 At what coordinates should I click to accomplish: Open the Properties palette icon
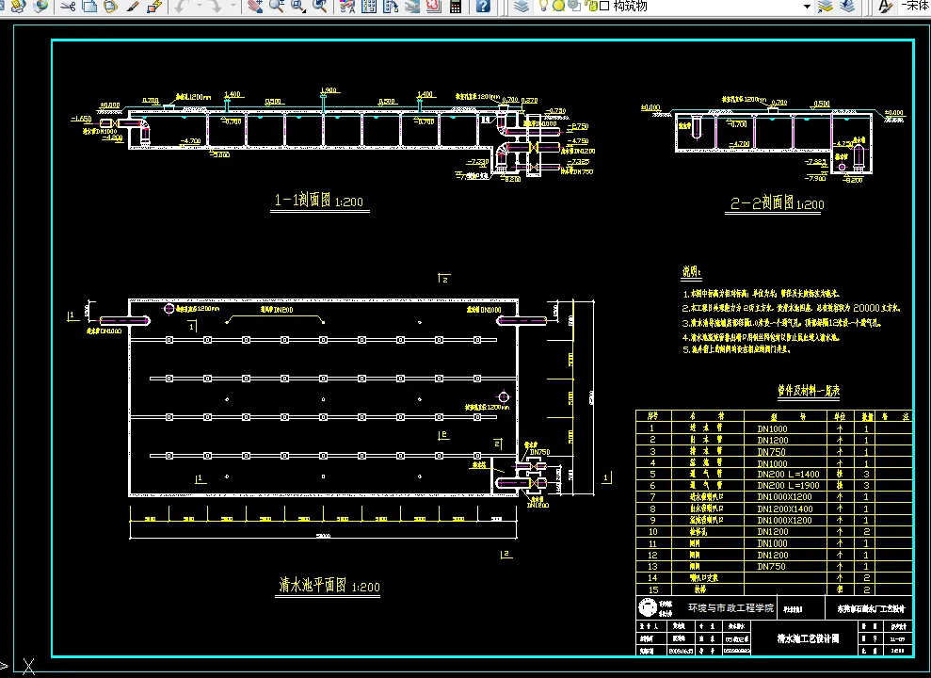pos(347,6)
